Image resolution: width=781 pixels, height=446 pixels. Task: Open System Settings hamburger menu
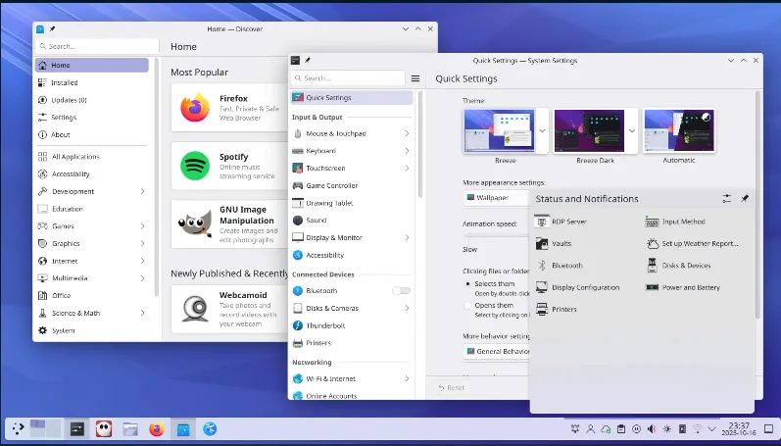click(x=415, y=78)
